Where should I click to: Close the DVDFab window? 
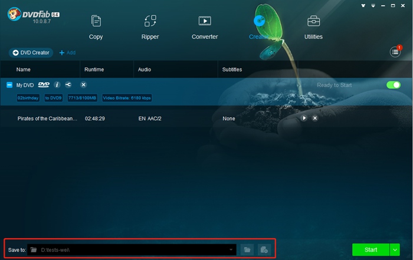click(403, 5)
